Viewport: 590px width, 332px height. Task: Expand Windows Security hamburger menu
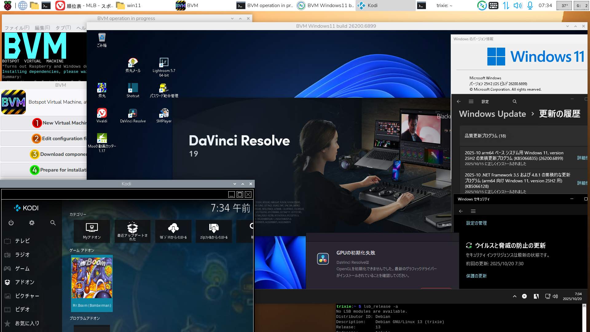(473, 211)
